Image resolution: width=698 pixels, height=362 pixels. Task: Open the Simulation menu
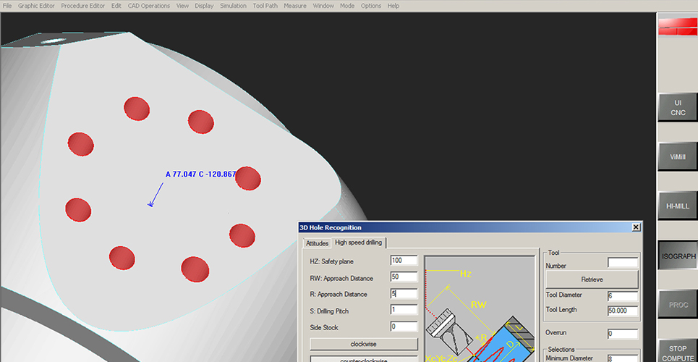233,6
